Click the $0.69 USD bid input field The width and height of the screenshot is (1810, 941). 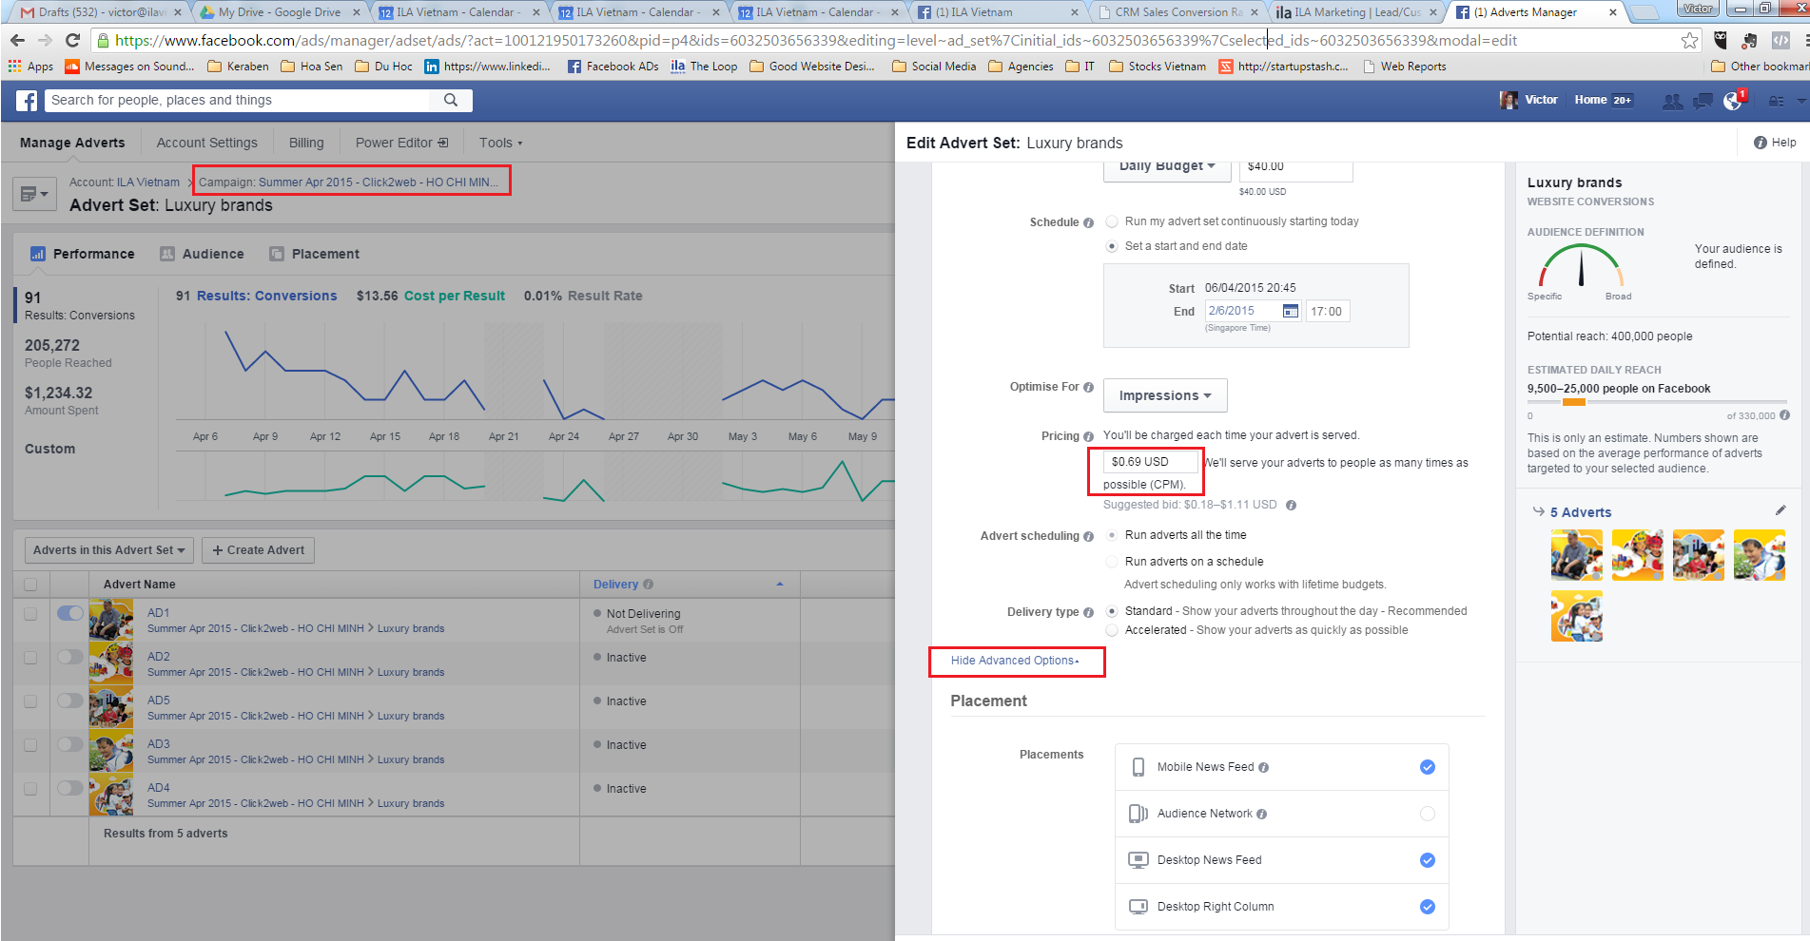(x=1150, y=462)
